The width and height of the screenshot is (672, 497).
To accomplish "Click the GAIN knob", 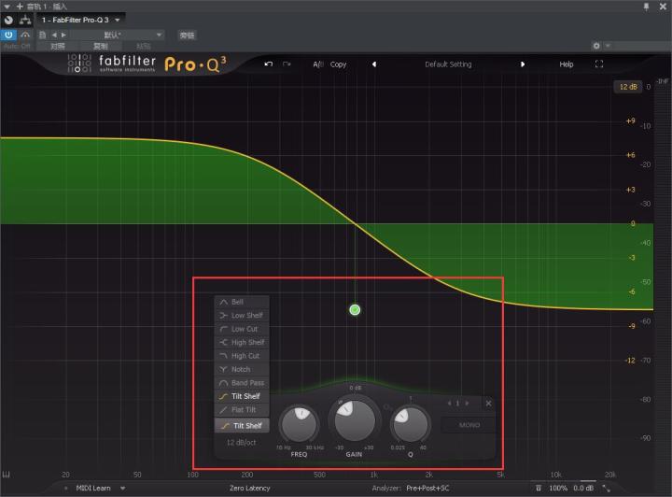I will pyautogui.click(x=355, y=420).
